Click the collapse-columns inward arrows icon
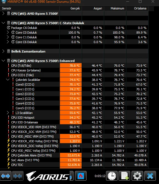Image resolution: width=159 pixels, height=184 pixels. pyautogui.click(x=18, y=176)
